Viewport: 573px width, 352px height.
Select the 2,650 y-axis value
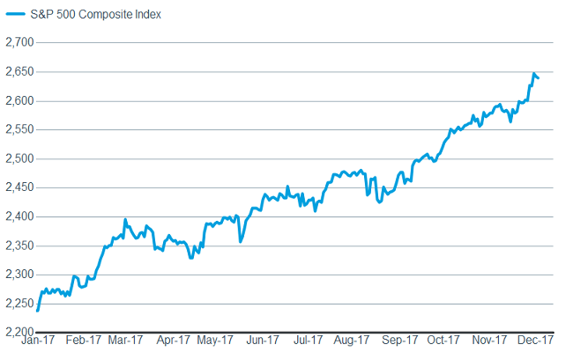[18, 72]
